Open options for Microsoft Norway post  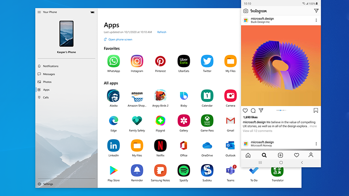tap(316, 144)
